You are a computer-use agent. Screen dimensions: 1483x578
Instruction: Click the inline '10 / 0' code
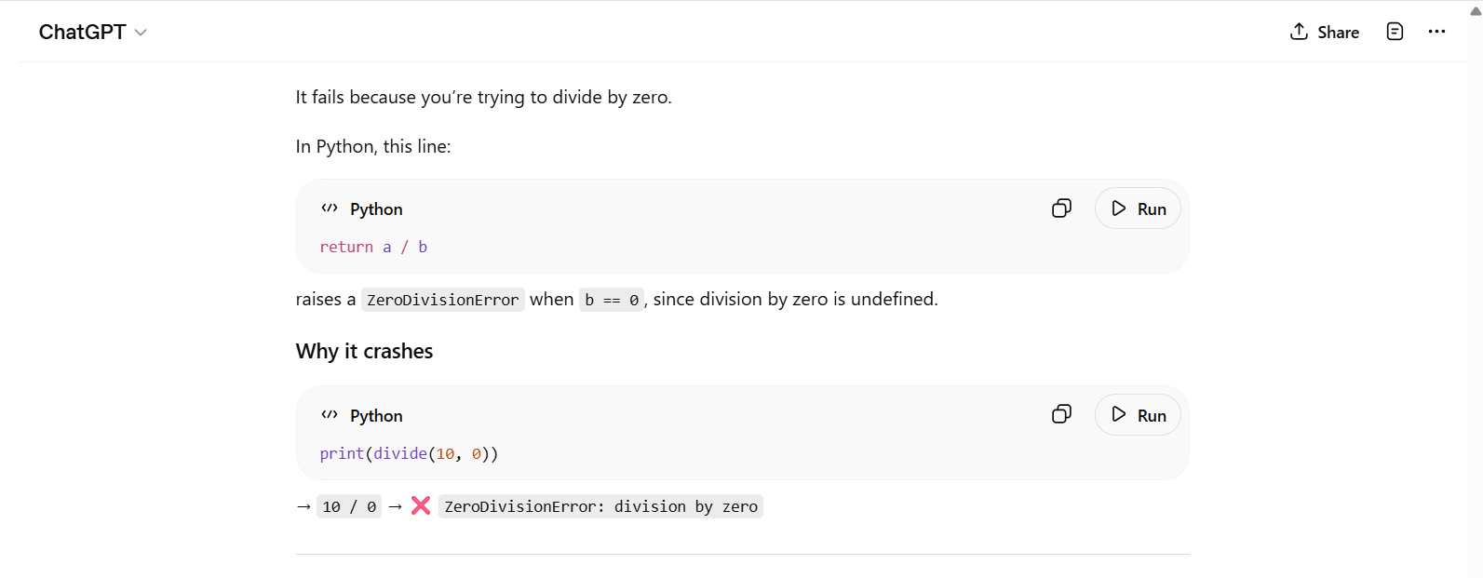[349, 506]
